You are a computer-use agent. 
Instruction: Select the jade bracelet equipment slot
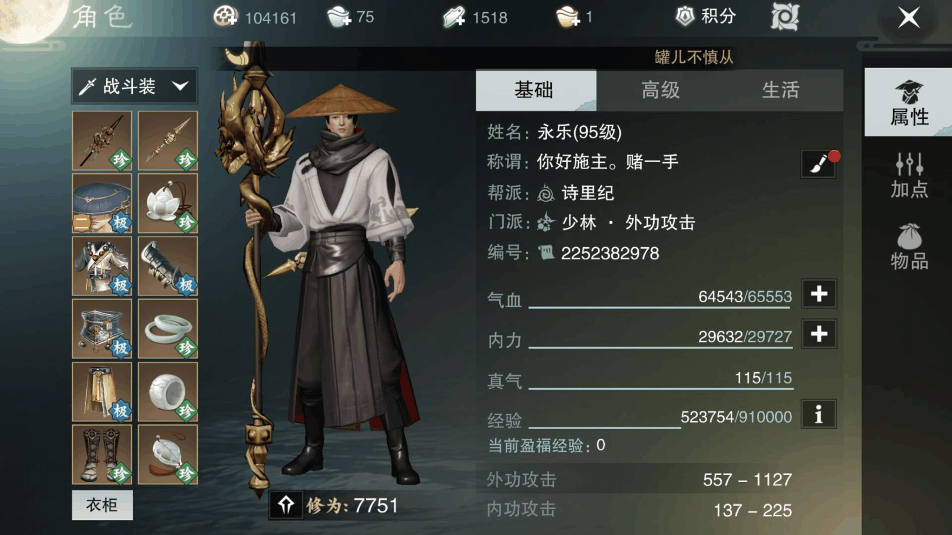(168, 328)
